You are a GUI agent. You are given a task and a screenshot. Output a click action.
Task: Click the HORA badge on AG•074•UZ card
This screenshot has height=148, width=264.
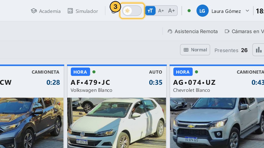pos(183,72)
